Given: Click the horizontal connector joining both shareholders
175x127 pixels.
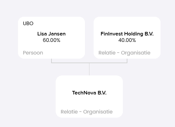Looking at the screenshot, I should tap(89, 63).
